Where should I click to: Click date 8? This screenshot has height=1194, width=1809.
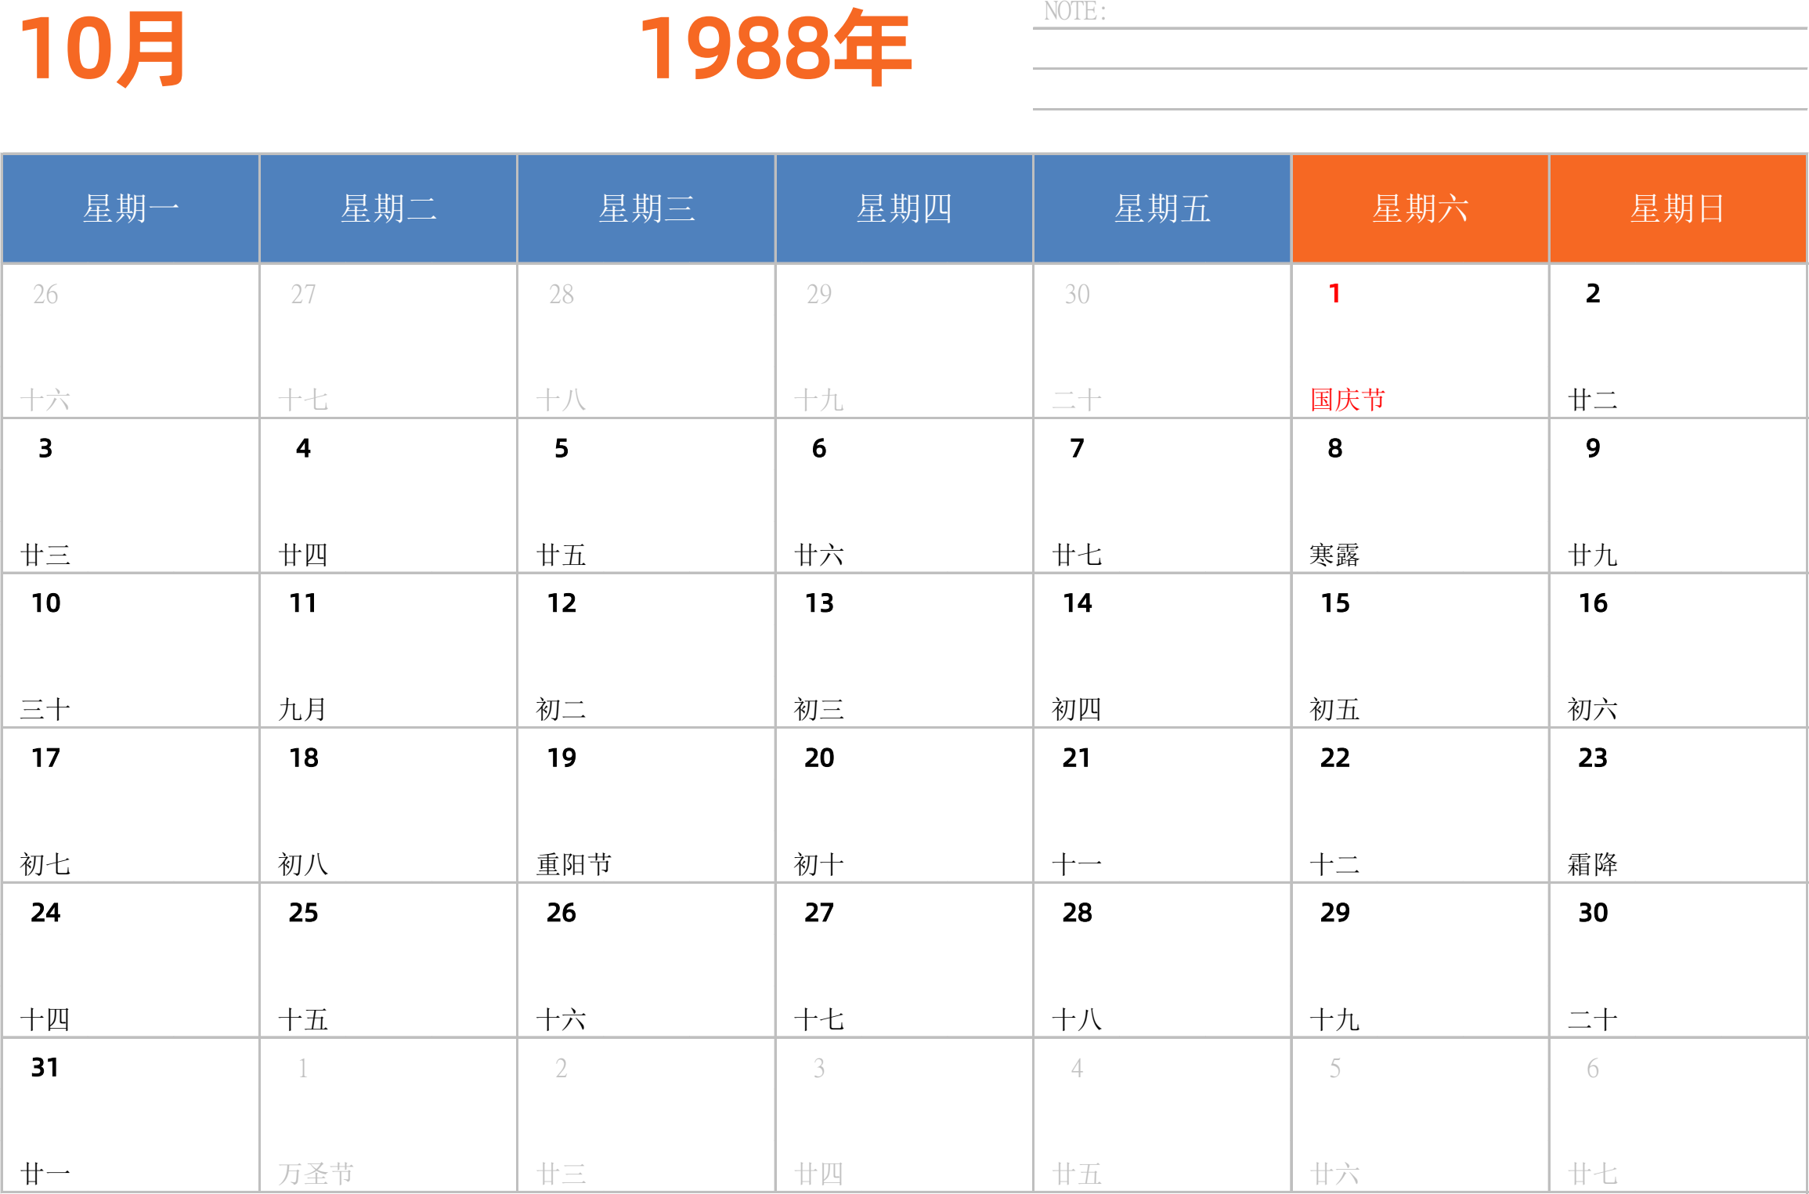pos(1335,448)
